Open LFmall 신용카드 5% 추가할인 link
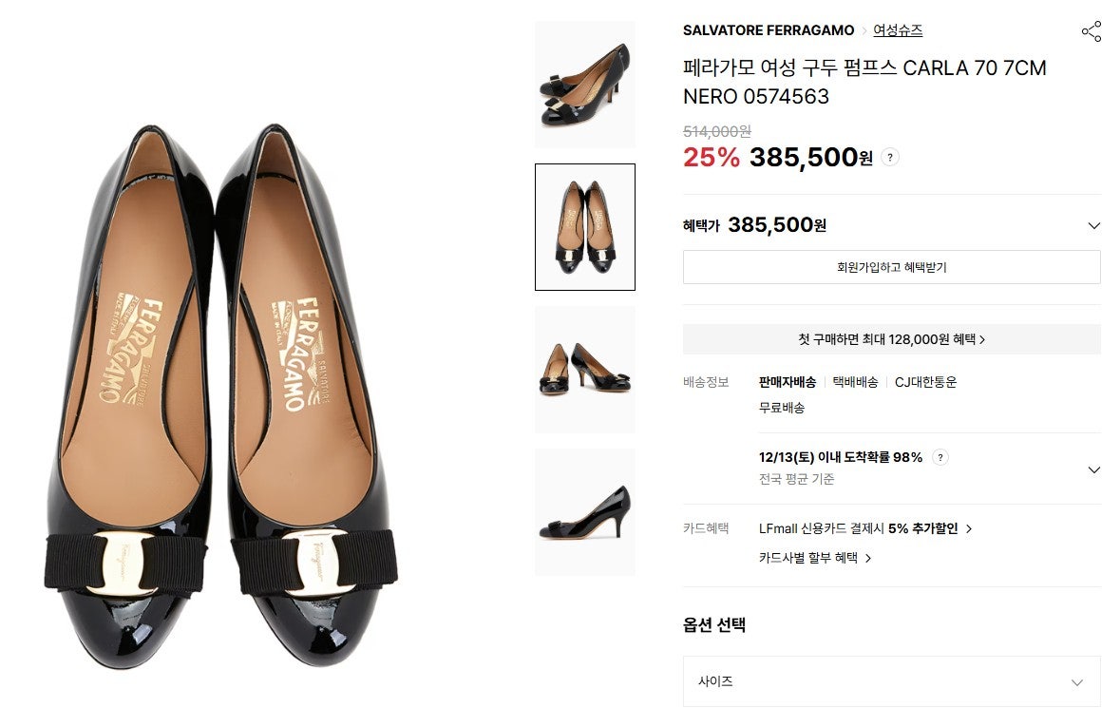The image size is (1120, 727). 865,528
